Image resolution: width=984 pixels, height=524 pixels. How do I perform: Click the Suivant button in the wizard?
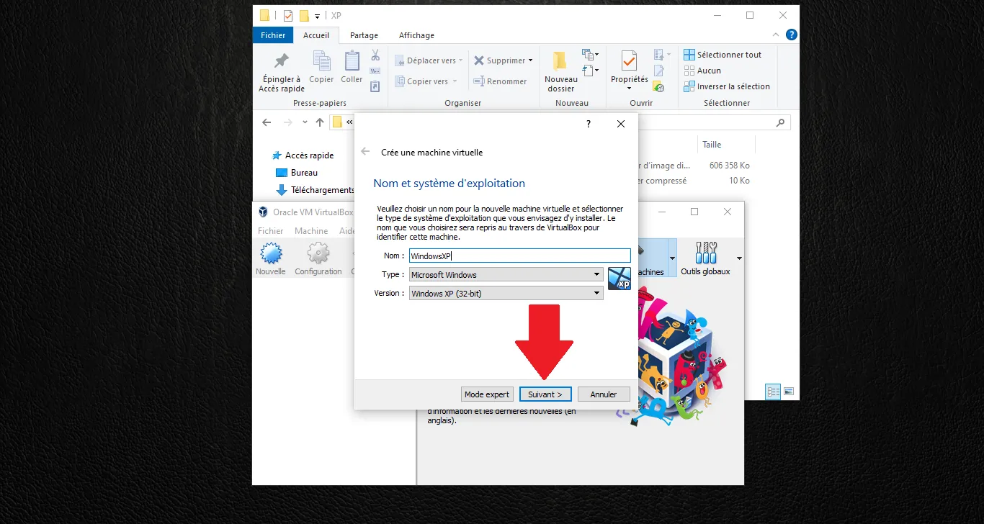coord(545,394)
